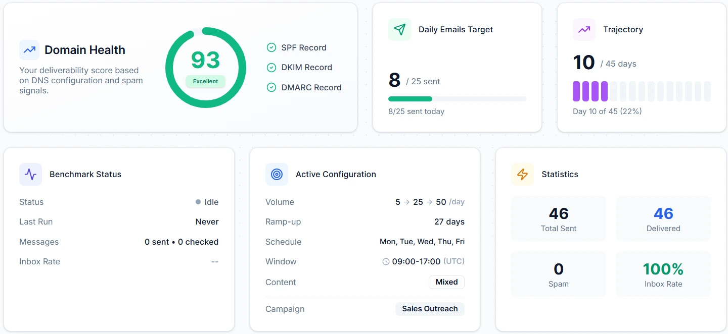Click the circular domain health score gauge
728x334 pixels.
click(205, 35)
